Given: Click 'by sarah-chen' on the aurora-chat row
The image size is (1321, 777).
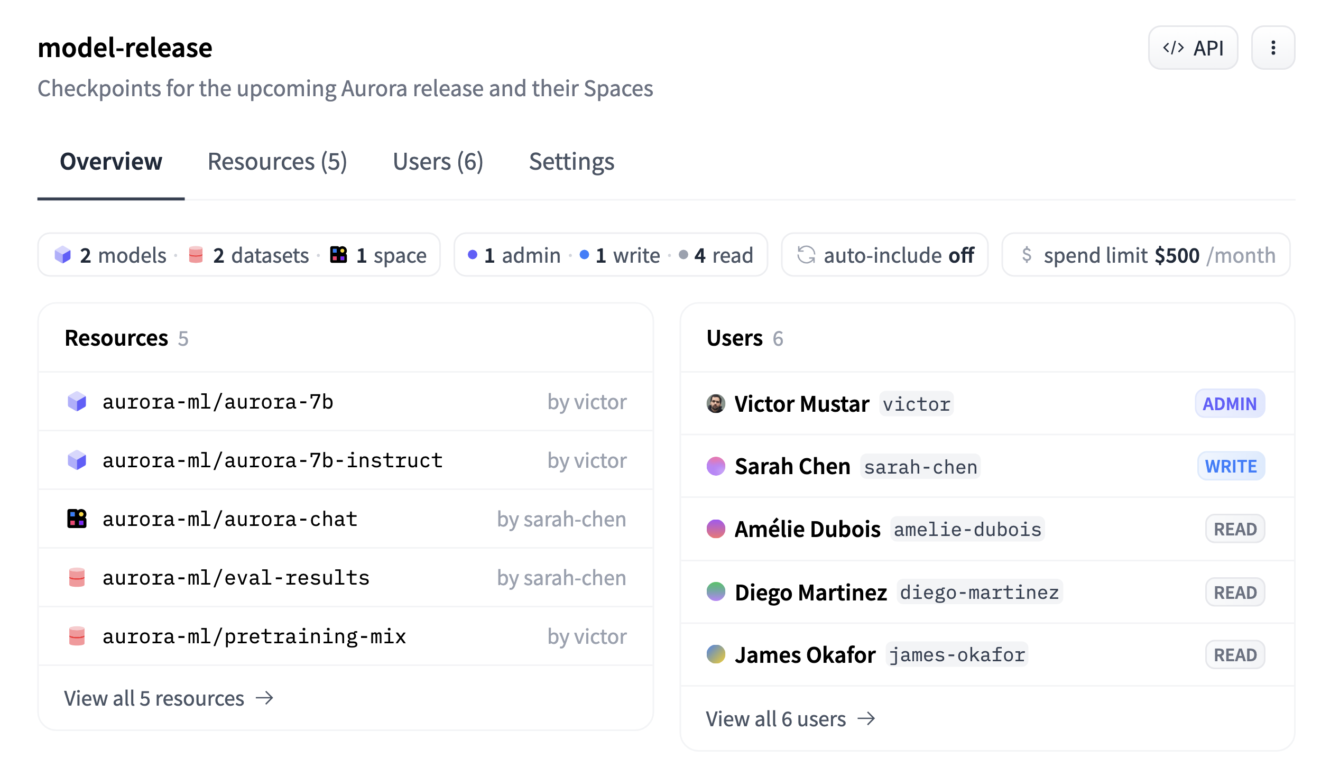Looking at the screenshot, I should coord(561,520).
